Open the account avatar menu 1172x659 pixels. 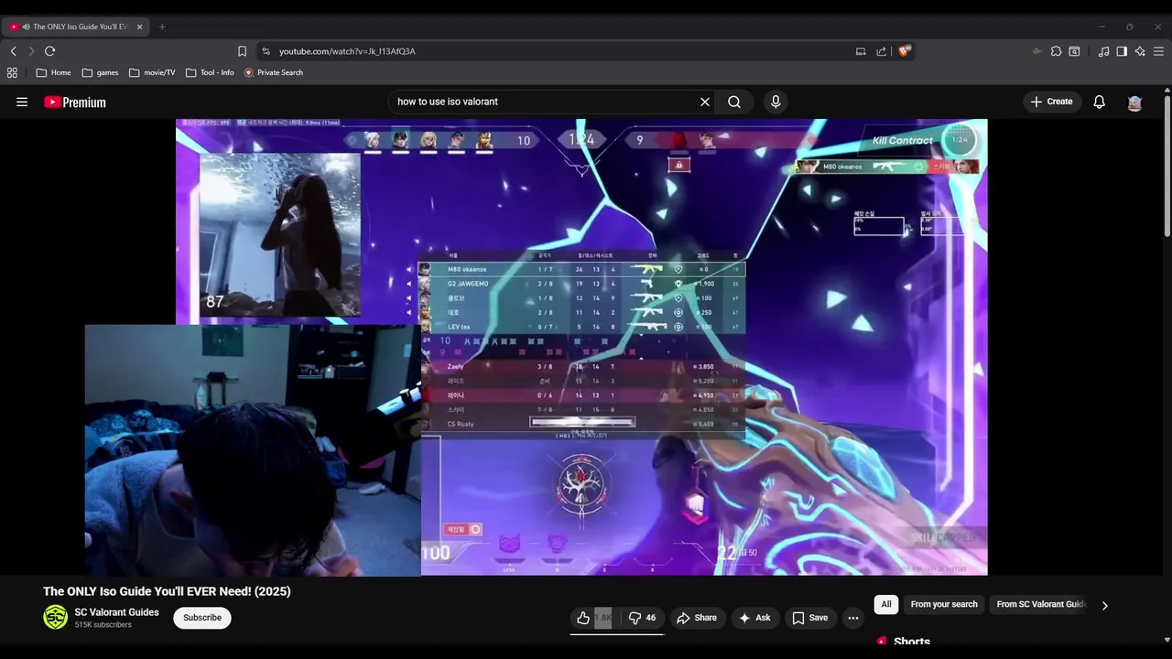click(x=1134, y=103)
